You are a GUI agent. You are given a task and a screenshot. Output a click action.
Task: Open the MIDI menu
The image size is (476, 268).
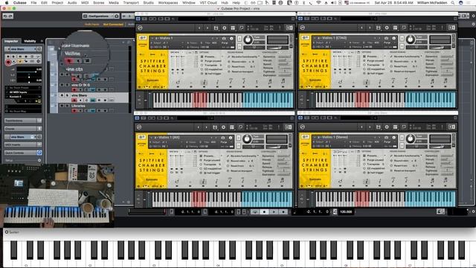85,3
